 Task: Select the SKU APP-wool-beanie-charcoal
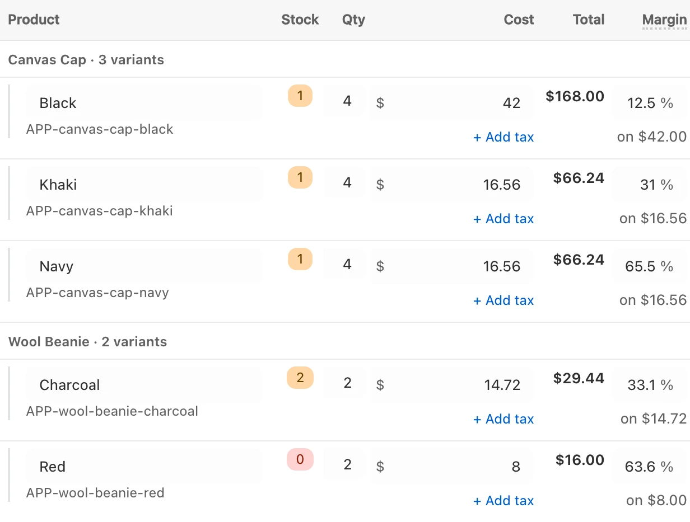pos(112,411)
